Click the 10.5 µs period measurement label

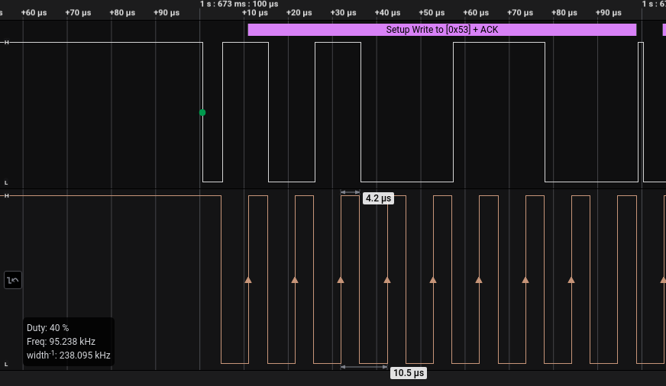[408, 373]
